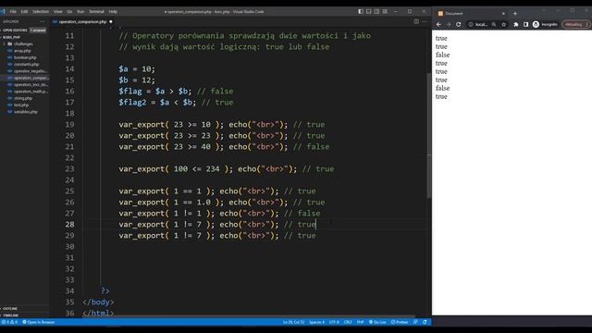The width and height of the screenshot is (592, 333).
Task: Open string.php in the explorer
Action: pyautogui.click(x=22, y=99)
